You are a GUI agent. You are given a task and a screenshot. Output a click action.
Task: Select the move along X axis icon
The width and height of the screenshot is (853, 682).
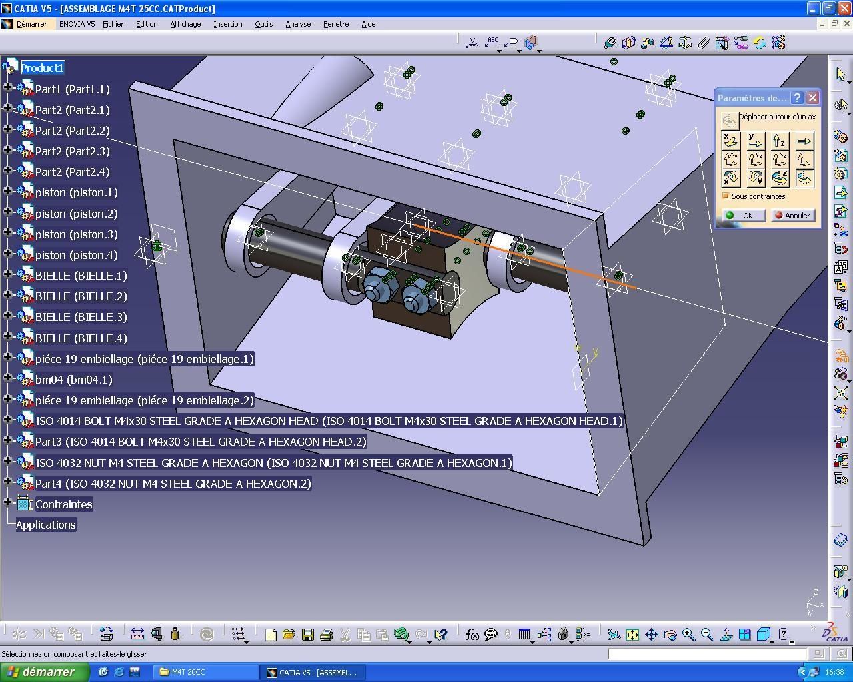(x=731, y=141)
